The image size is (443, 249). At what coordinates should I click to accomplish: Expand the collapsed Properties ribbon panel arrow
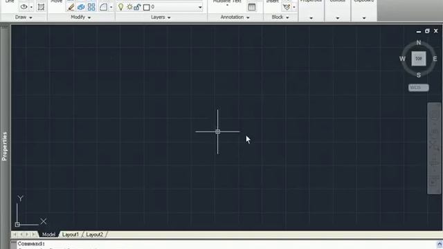point(311,18)
